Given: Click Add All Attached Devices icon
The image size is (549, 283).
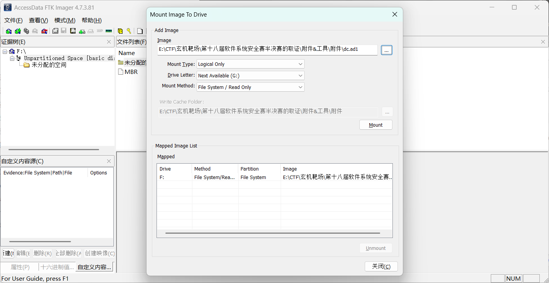Looking at the screenshot, I should 17,31.
